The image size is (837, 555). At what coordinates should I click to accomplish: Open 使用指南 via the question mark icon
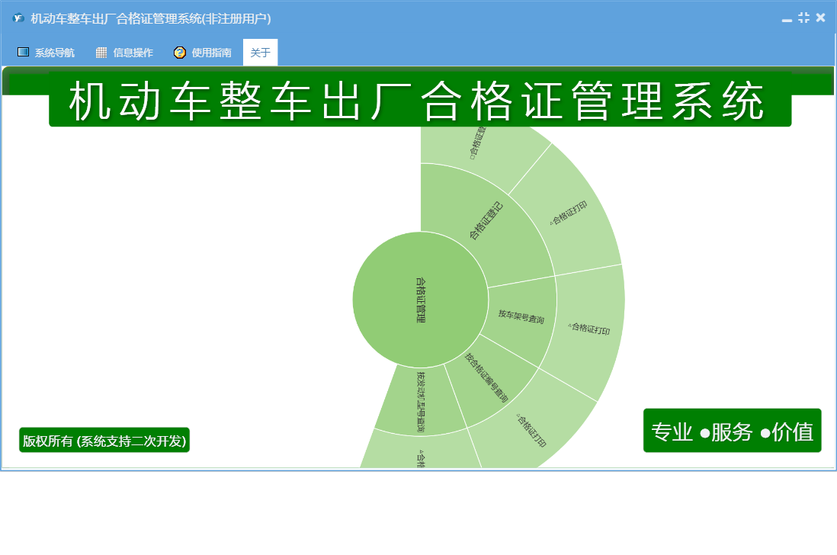[180, 53]
